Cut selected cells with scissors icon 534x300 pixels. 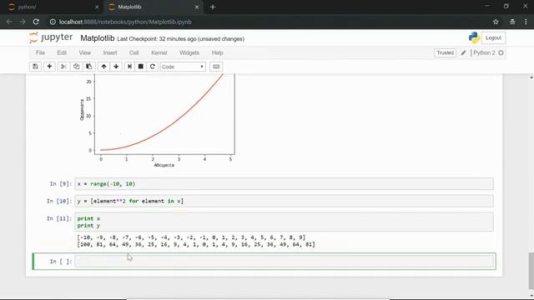[x=63, y=67]
